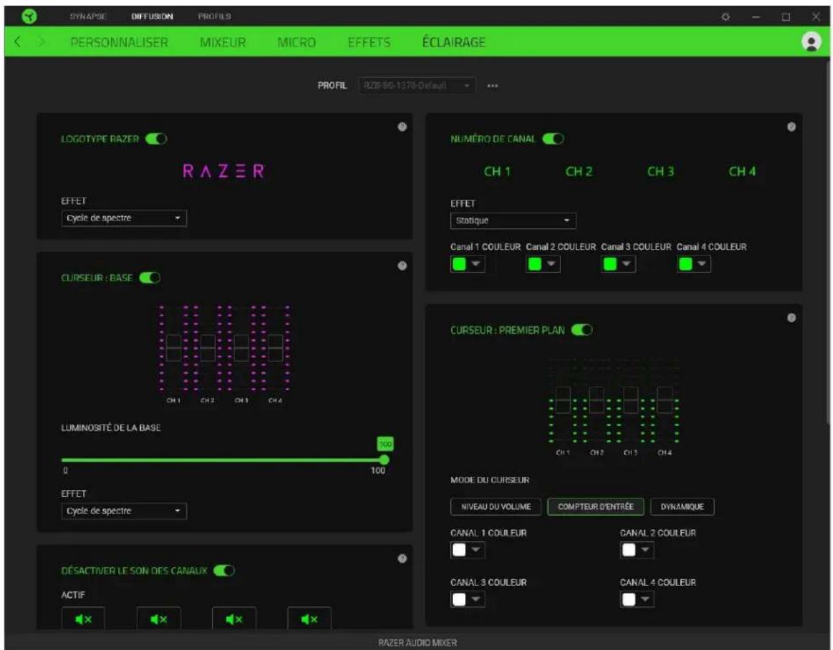Toggle Numéro de canal switch
The image size is (833, 650).
(x=553, y=139)
